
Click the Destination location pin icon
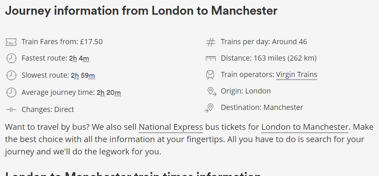[209, 108]
